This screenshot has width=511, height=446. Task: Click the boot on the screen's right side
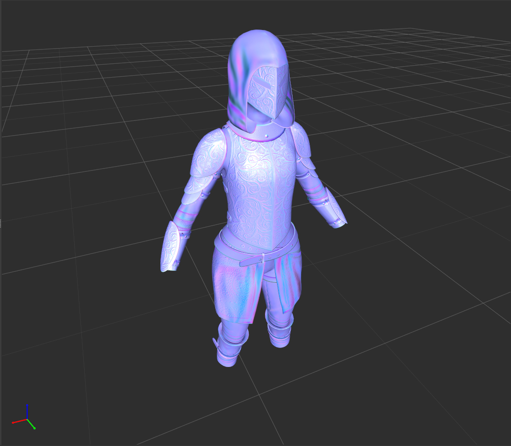click(280, 333)
